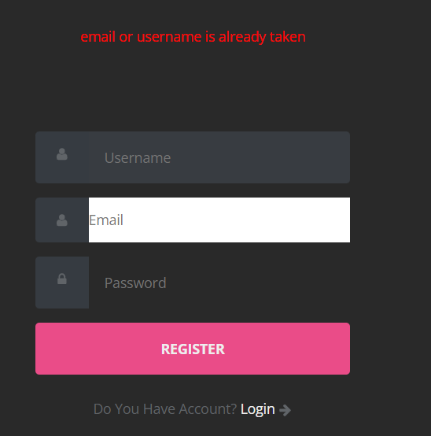Follow the right arrow after Login
Image resolution: width=431 pixels, height=436 pixels.
285,410
